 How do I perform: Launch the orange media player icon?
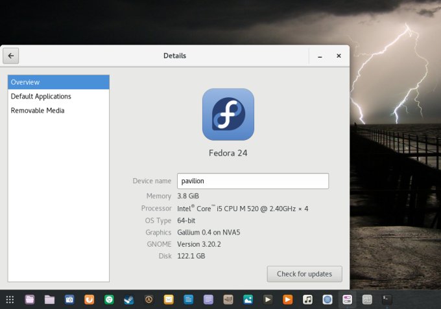coord(288,299)
